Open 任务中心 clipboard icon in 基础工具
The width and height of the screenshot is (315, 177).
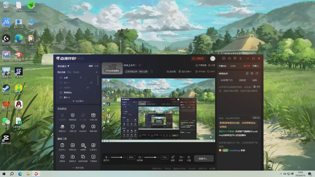(62, 145)
